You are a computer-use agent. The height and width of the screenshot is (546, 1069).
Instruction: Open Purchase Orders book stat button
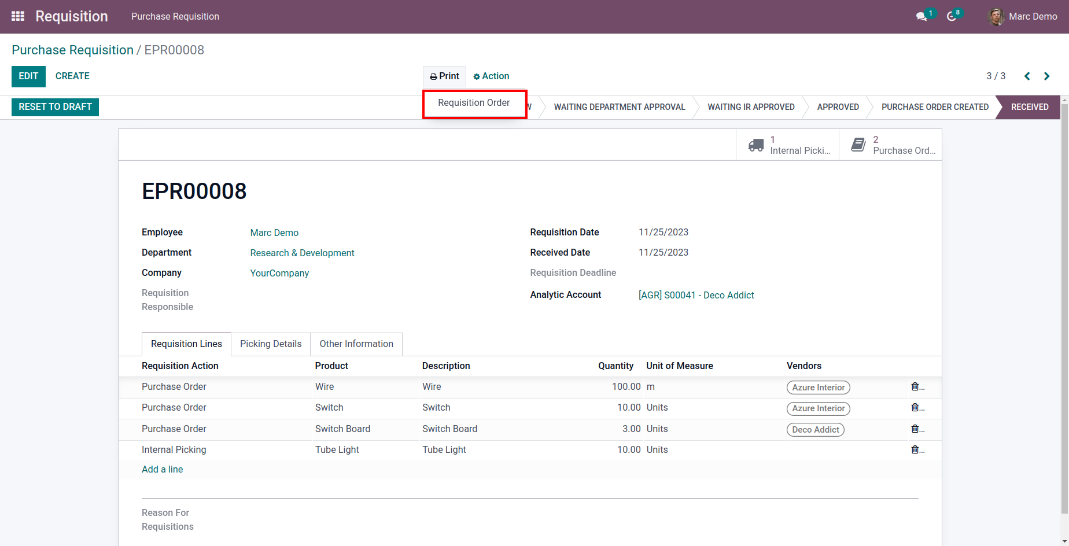click(890, 145)
